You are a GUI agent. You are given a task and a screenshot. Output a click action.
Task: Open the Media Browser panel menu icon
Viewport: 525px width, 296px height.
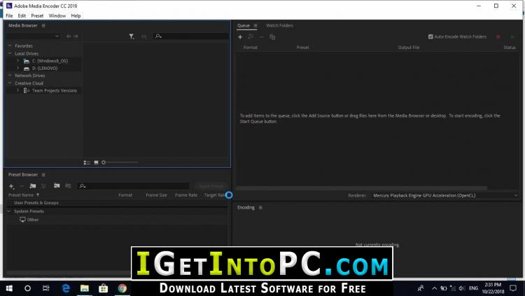(43, 25)
